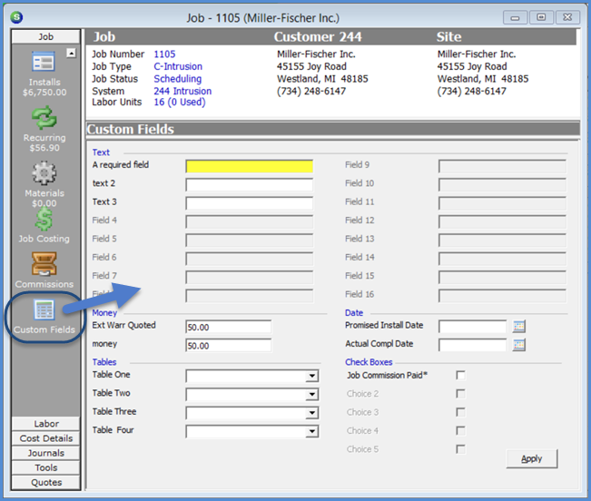Screen dimensions: 591x501
Task: Click the Ext Warr Quoted money field
Action: [x=229, y=327]
